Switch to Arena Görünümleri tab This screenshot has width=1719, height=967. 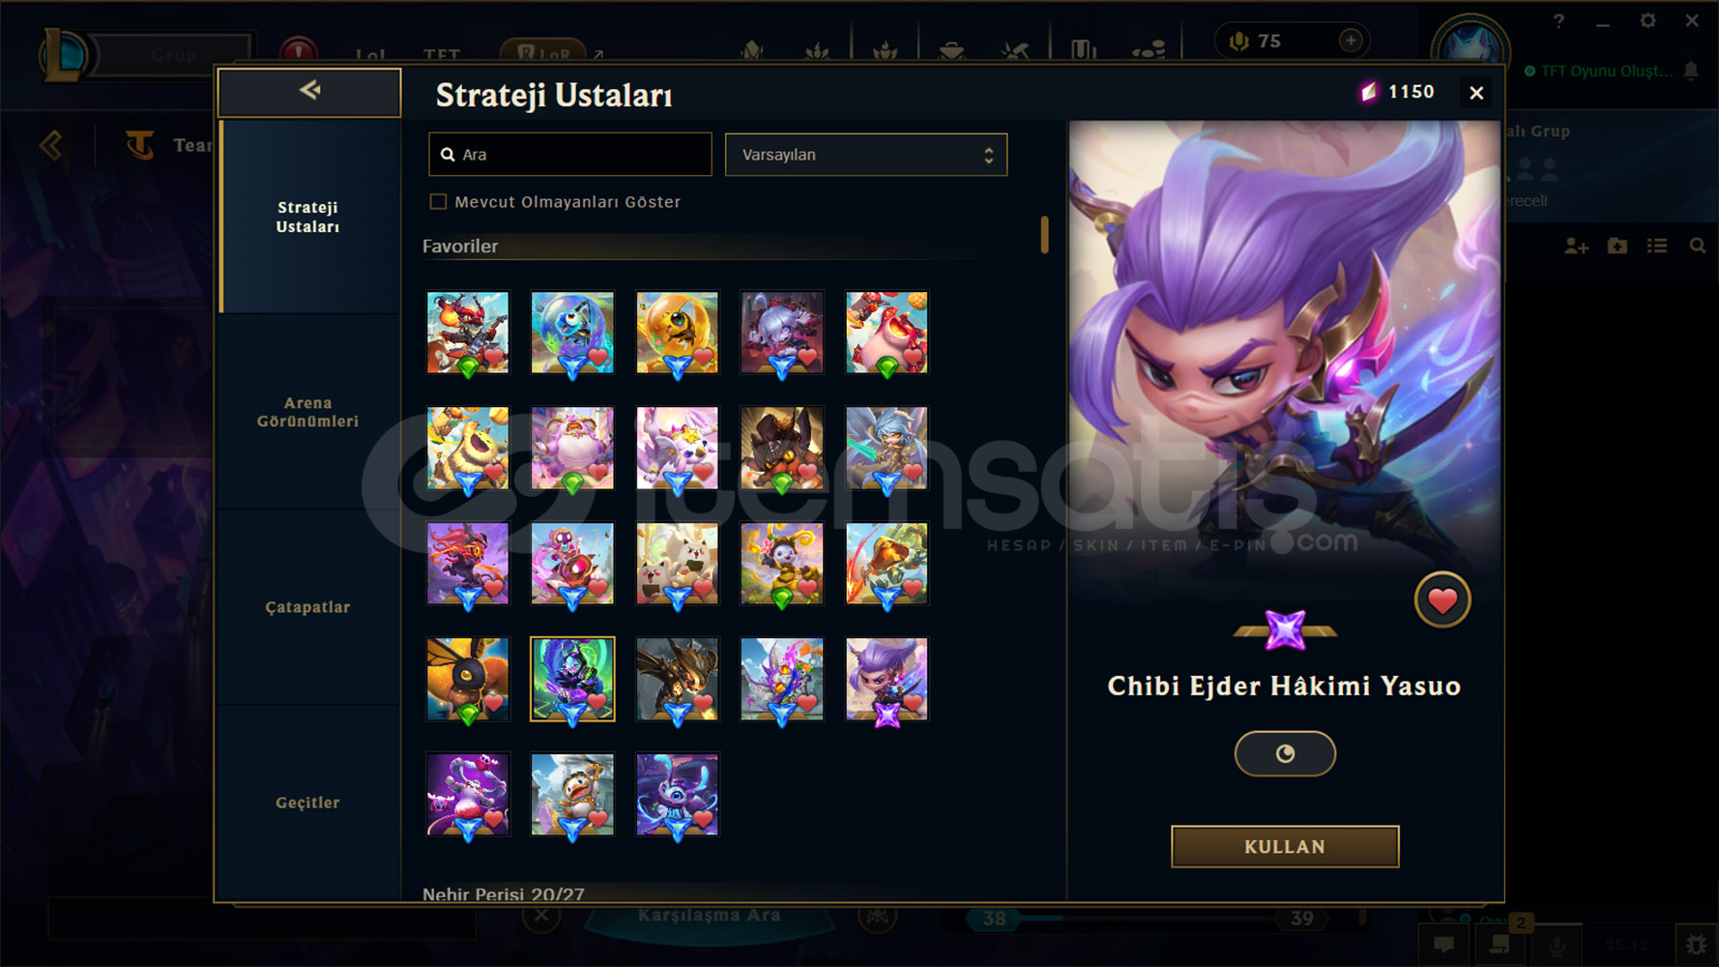(307, 412)
